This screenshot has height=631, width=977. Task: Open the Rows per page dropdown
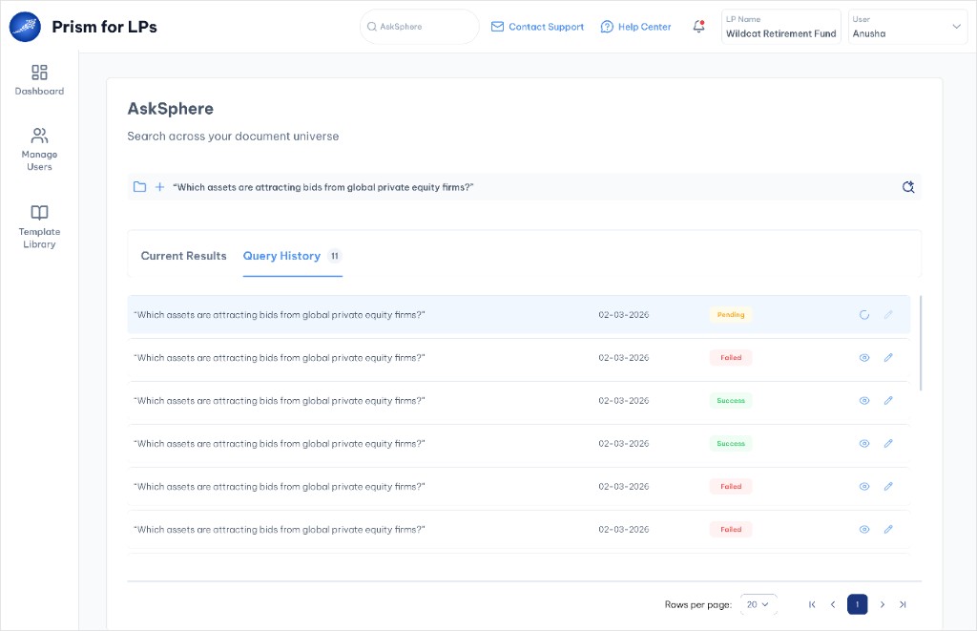[x=759, y=605]
